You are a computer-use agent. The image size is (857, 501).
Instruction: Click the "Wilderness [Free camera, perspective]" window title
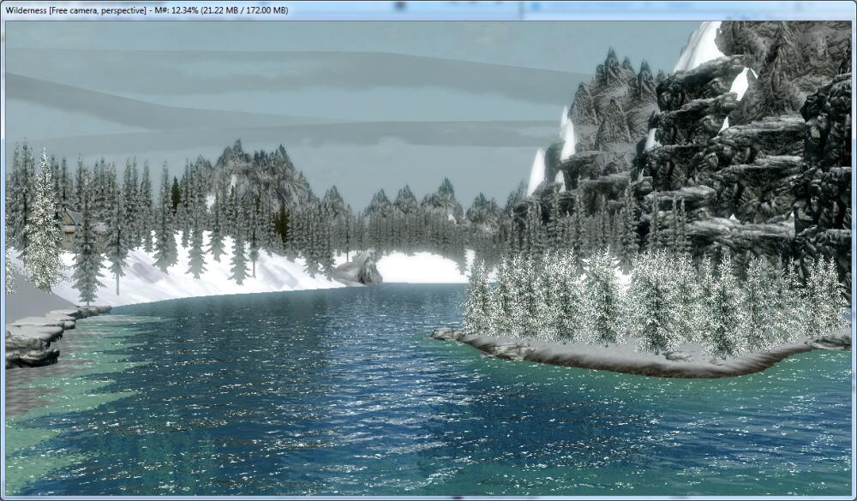click(76, 9)
